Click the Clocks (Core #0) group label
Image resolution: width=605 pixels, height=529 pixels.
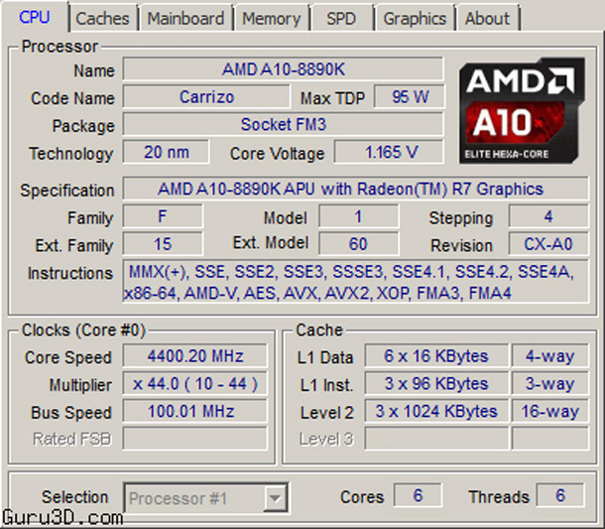pyautogui.click(x=83, y=331)
